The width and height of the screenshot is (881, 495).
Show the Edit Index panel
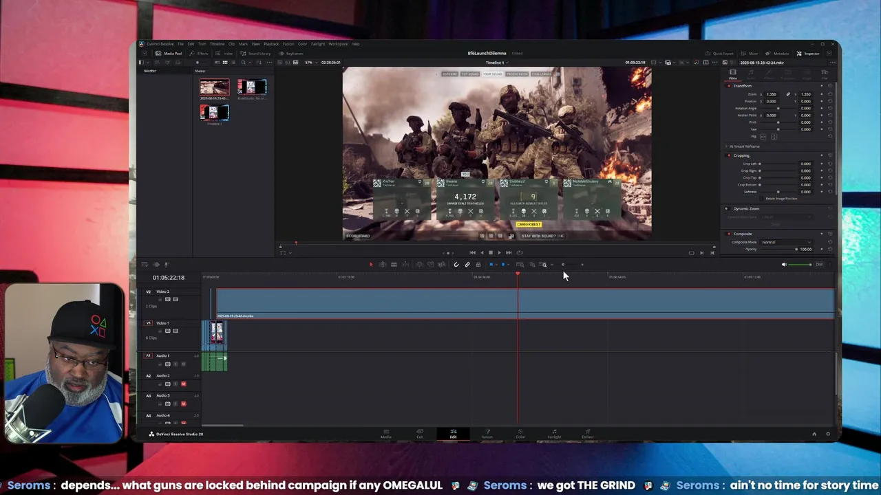pos(223,54)
